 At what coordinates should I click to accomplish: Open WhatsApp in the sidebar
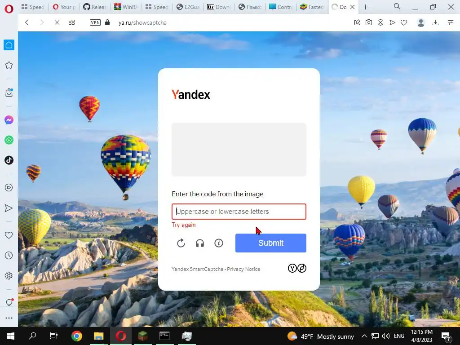(x=9, y=140)
